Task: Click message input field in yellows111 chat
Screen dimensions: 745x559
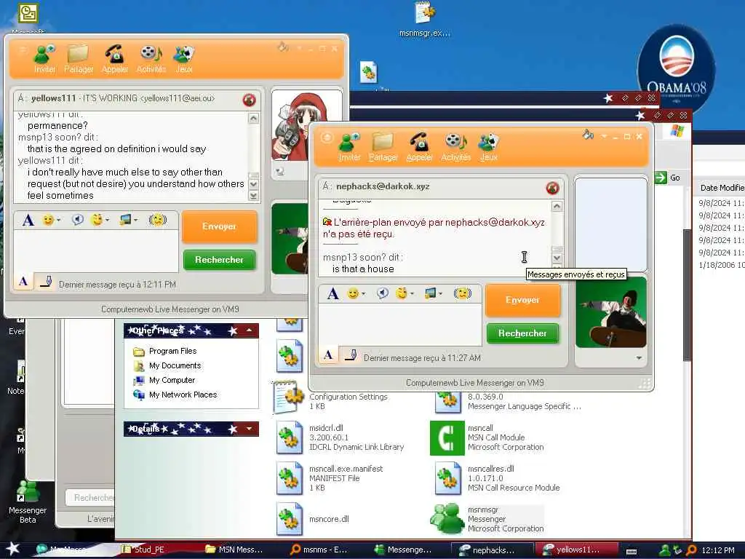Action: click(96, 251)
